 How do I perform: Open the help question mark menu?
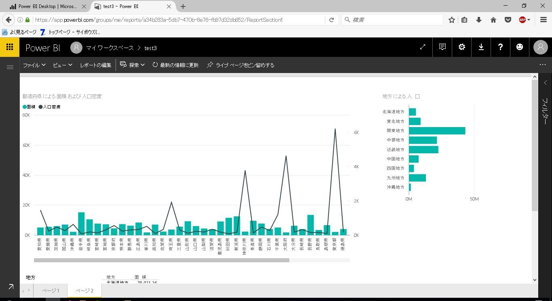(500, 47)
